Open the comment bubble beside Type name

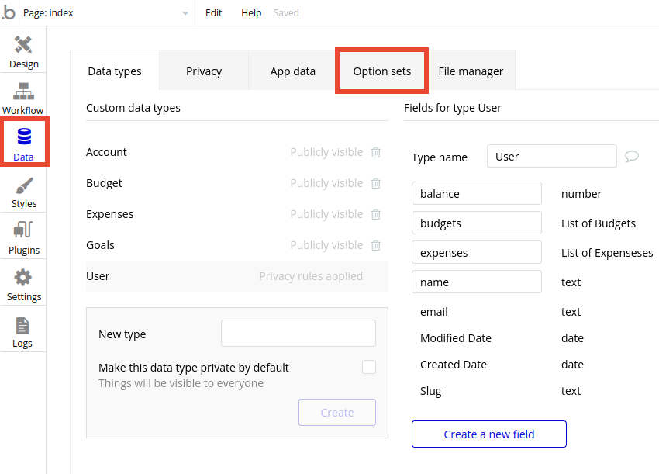click(x=631, y=156)
